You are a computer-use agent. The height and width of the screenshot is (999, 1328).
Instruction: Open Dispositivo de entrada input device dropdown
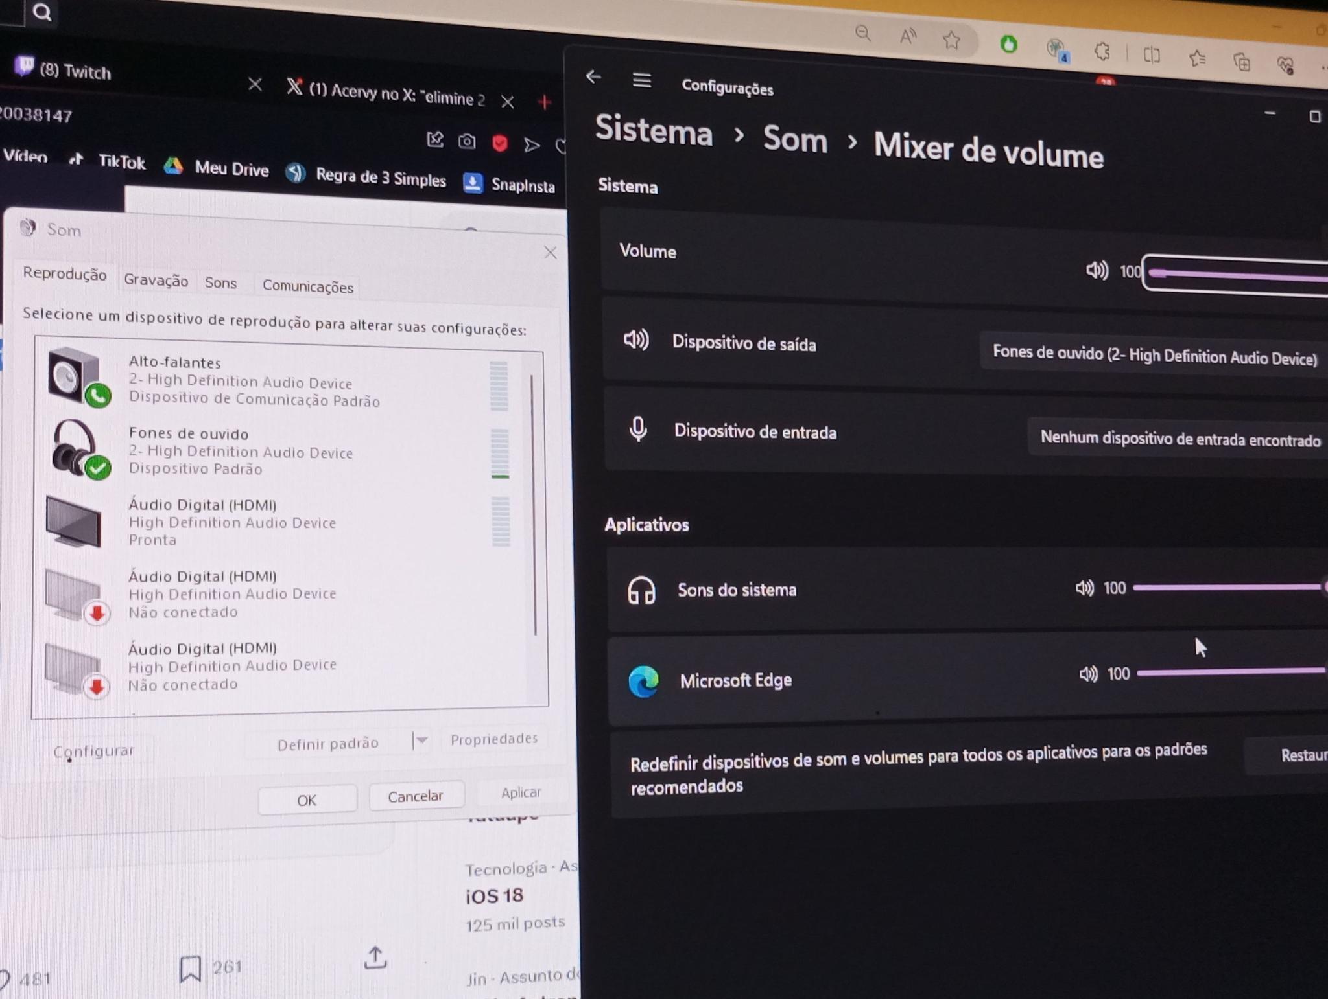[x=1179, y=439]
